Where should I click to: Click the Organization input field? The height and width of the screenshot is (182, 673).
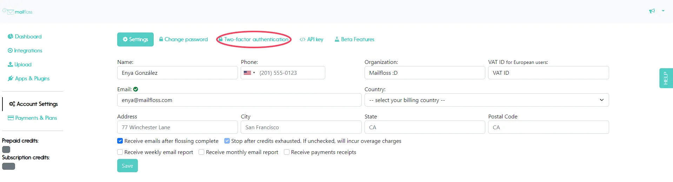pos(425,73)
